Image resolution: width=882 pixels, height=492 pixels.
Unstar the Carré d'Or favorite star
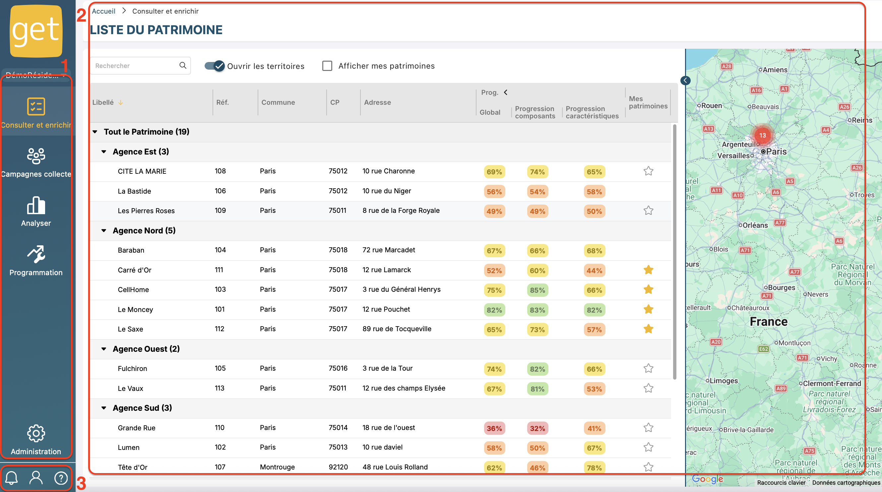coord(648,270)
